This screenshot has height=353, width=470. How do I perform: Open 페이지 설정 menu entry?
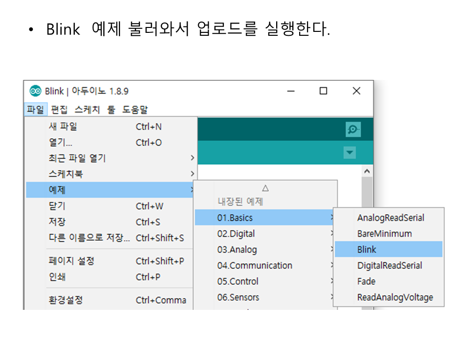[x=110, y=261]
